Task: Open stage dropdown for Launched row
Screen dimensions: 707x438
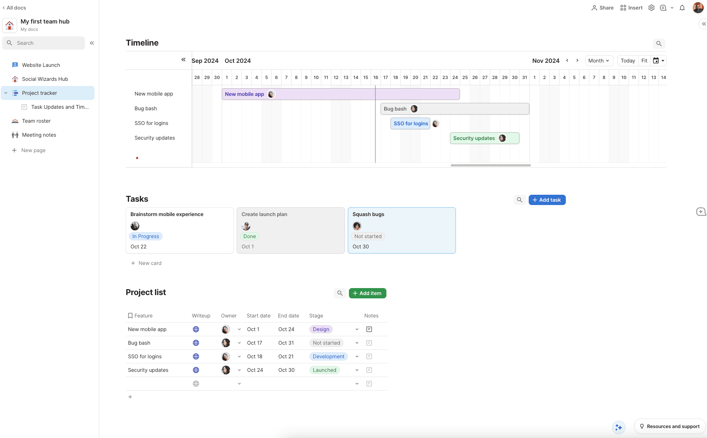Action: click(357, 370)
